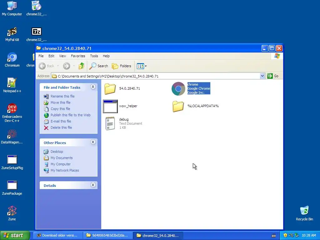Screen dimensions: 320x240
Task: Select the ZuneSetupPkg desktop icon
Action: click(x=12, y=162)
